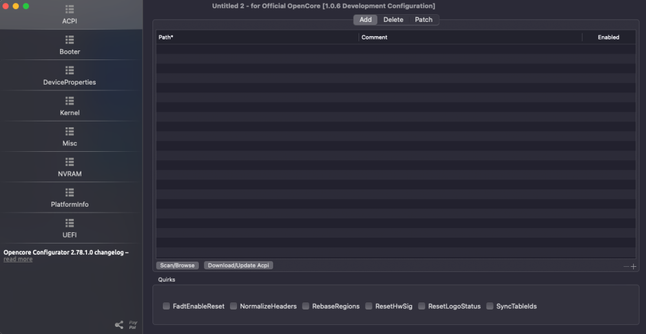The width and height of the screenshot is (646, 334).
Task: Minimize window with yellow button
Action: [x=16, y=6]
